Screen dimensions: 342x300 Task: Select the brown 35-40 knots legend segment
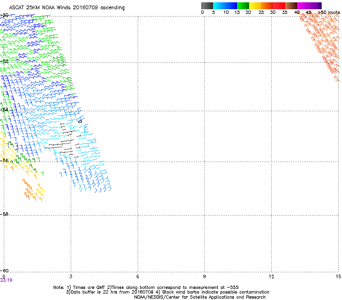291,6
